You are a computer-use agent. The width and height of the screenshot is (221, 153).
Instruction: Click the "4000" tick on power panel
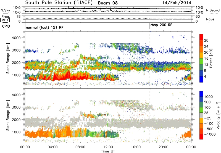[x=16, y=38]
